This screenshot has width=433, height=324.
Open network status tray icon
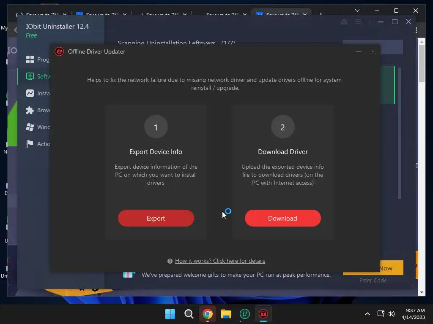point(381,314)
